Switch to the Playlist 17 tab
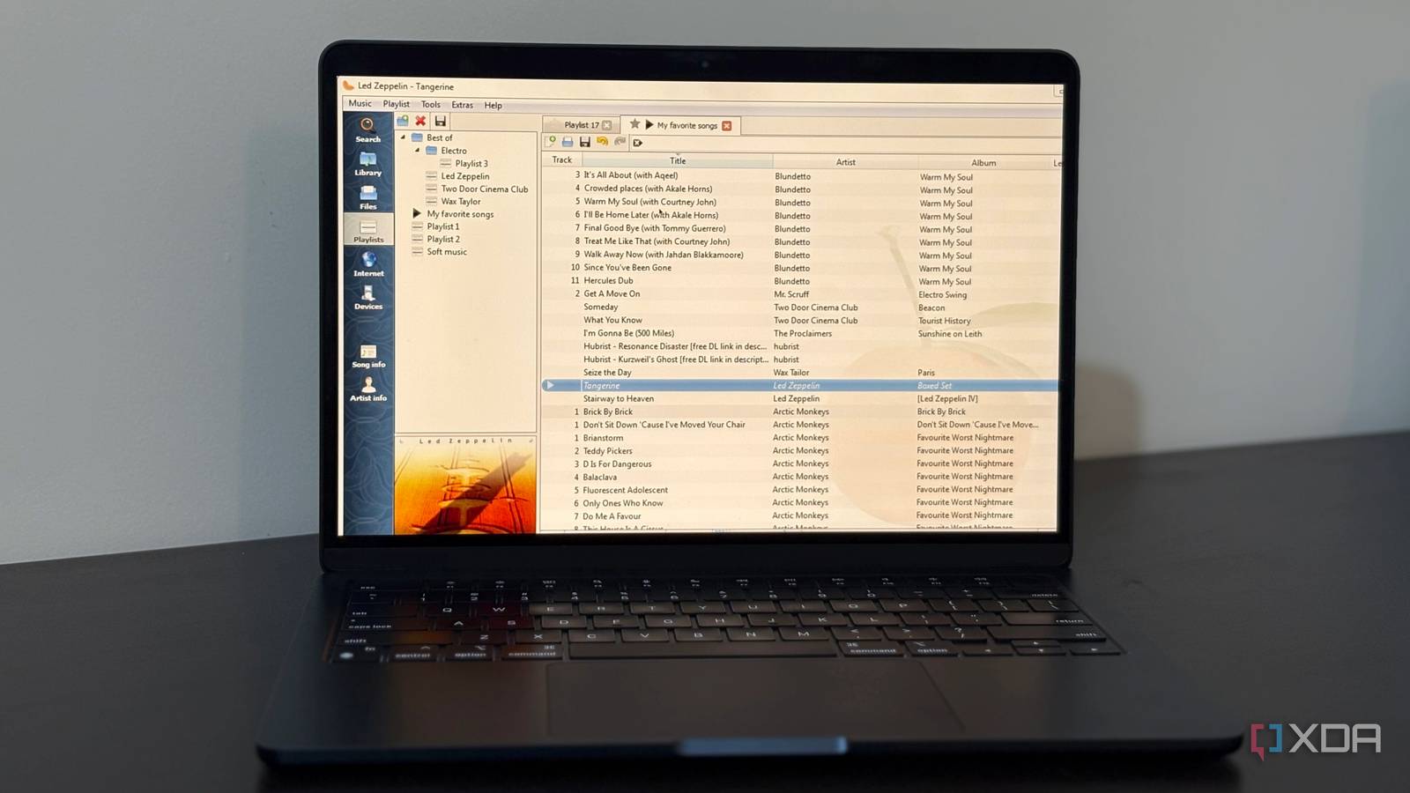The image size is (1410, 793). [x=581, y=125]
